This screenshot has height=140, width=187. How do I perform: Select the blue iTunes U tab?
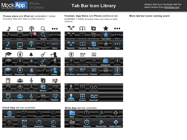tap(8, 71)
